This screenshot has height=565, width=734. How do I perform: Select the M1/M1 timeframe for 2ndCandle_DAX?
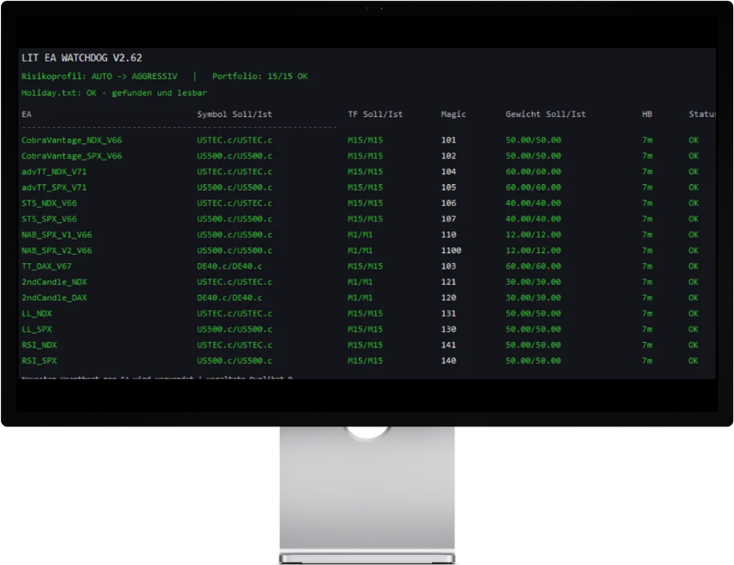(360, 298)
